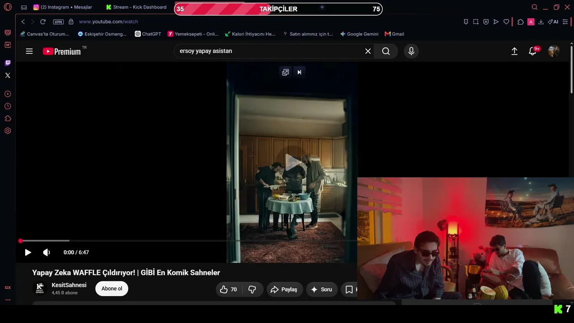Submit YouTube search with magnifier button
This screenshot has height=323, width=574.
[386, 51]
